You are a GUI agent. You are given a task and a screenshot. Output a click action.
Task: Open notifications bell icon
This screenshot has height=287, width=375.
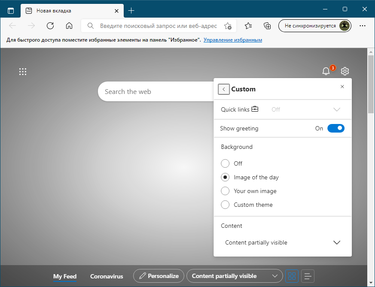[326, 71]
